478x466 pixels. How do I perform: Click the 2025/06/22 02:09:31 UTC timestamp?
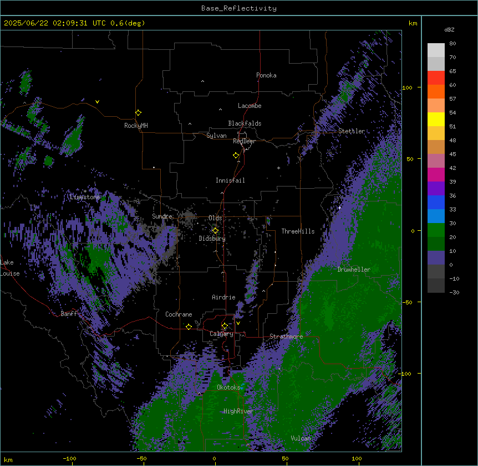point(55,23)
